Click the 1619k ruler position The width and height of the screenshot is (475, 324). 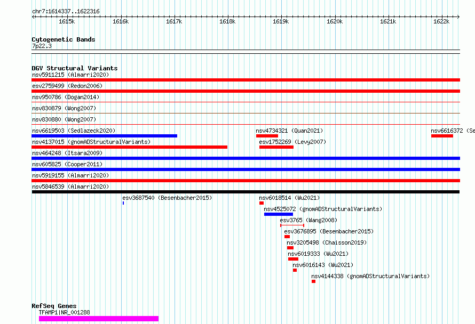[x=281, y=21]
